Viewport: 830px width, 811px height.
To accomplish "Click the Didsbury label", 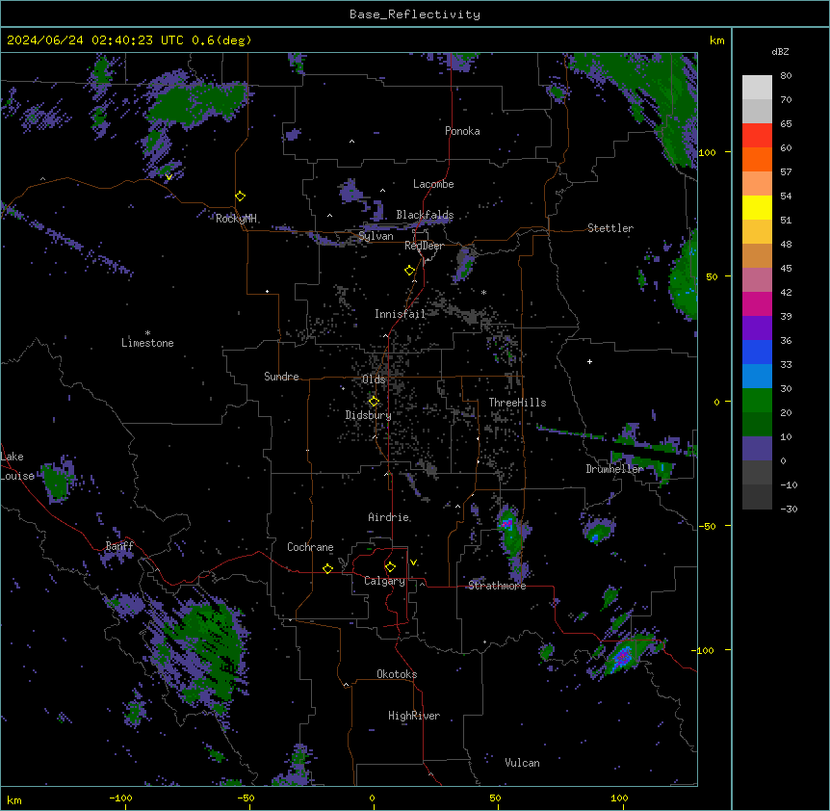I will coord(369,415).
